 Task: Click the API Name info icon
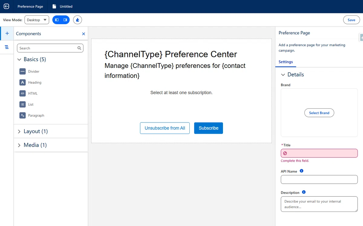pyautogui.click(x=301, y=171)
